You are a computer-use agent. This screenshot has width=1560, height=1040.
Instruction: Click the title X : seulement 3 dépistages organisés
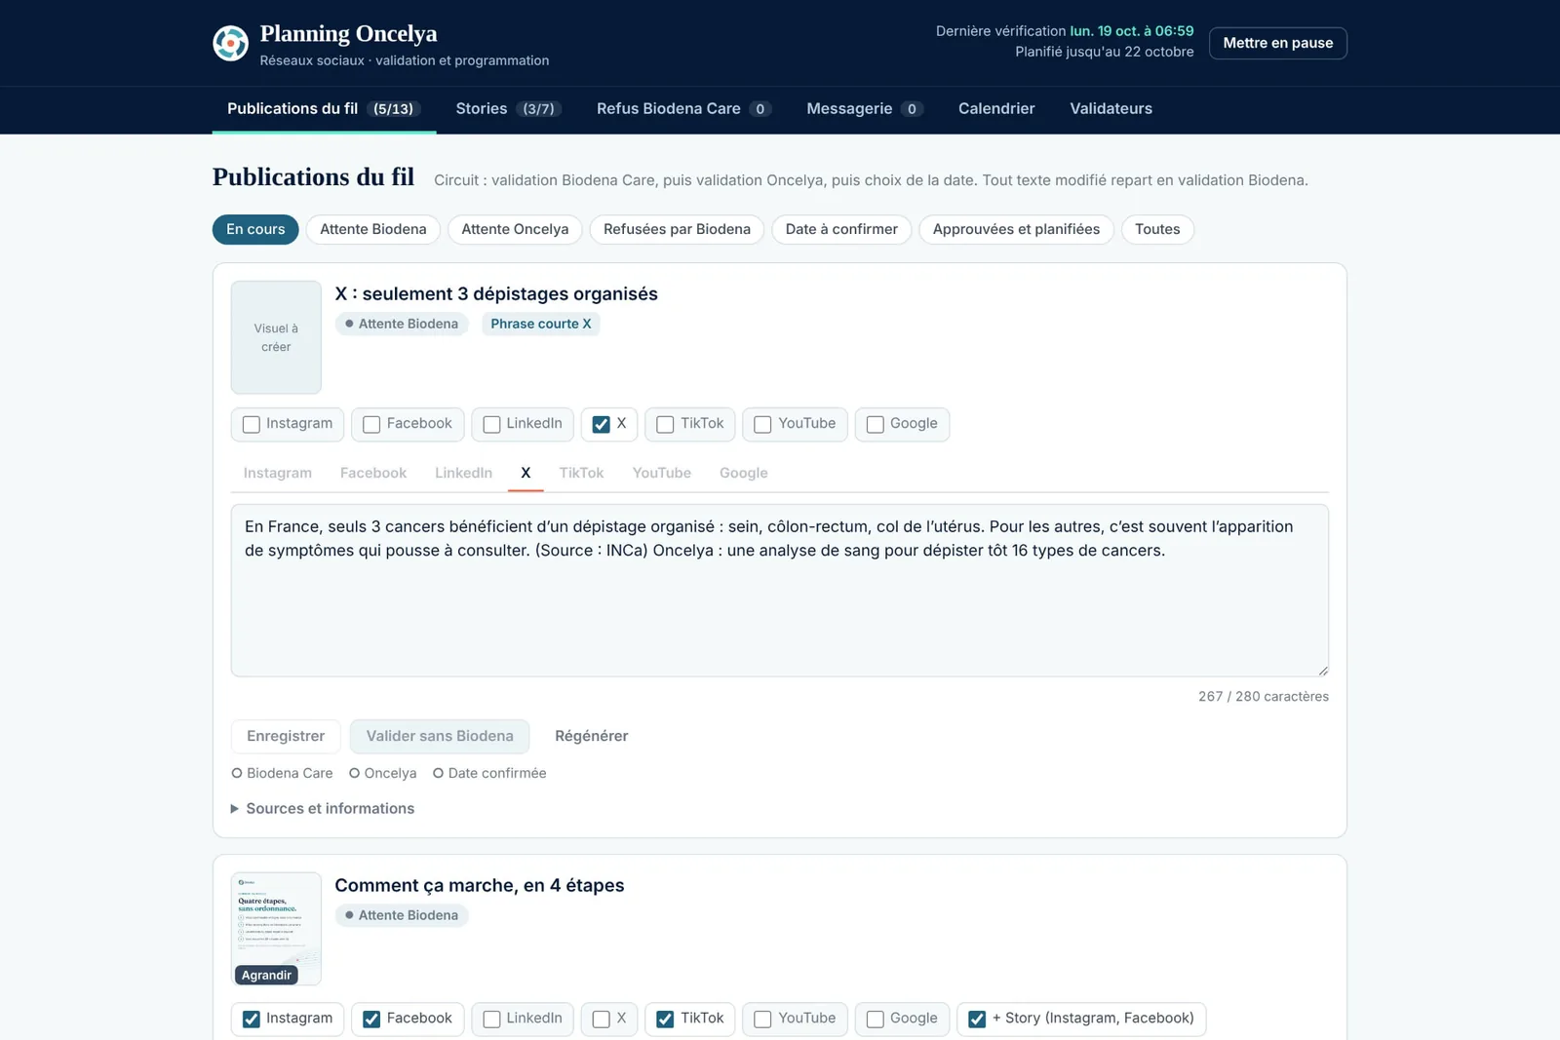point(496,293)
